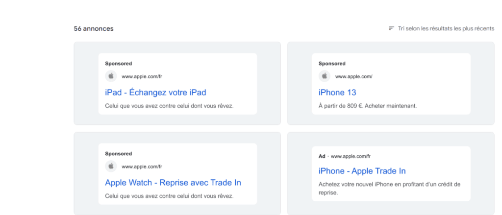Click Apple logo in iPhone 13 ad
This screenshot has width=502, height=215.
(x=325, y=76)
